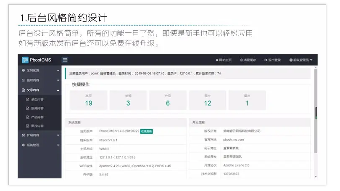The image size is (340, 191).
Task: Open the 单页 card showing 19
Action: coord(89,100)
